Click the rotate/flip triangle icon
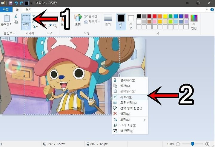The width and height of the screenshot is (215, 147). (34, 27)
